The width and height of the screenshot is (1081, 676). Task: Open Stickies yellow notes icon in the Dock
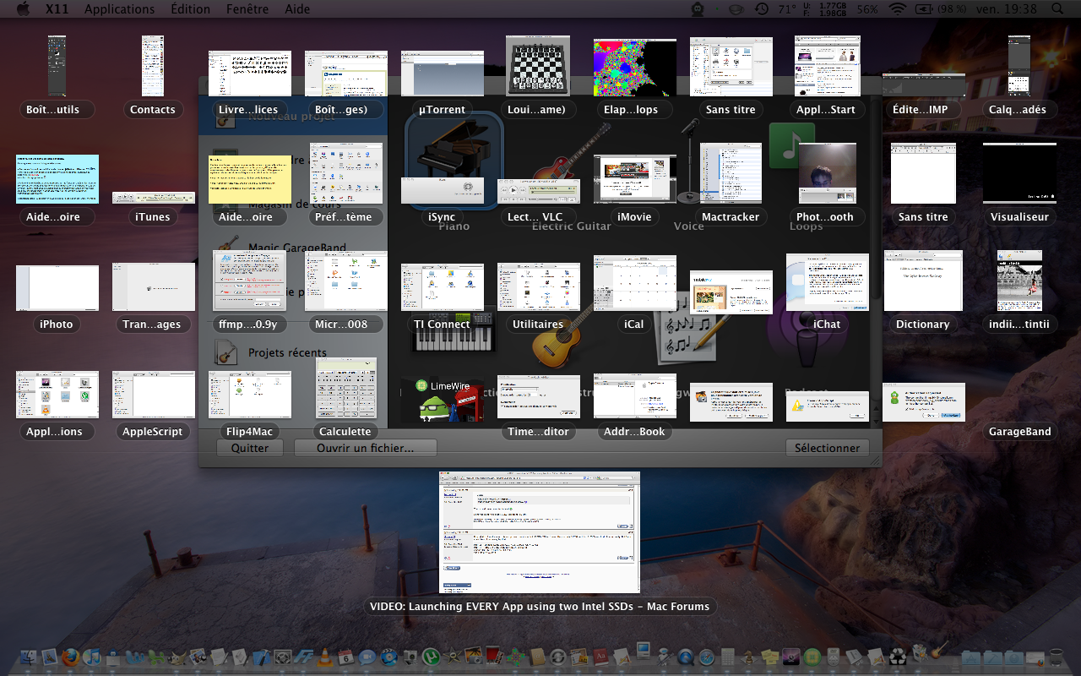click(x=769, y=657)
